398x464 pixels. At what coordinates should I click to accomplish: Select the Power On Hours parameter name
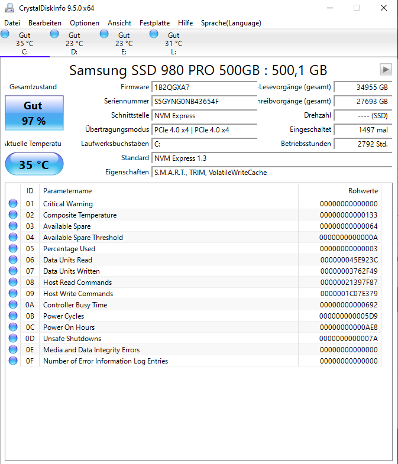click(69, 327)
